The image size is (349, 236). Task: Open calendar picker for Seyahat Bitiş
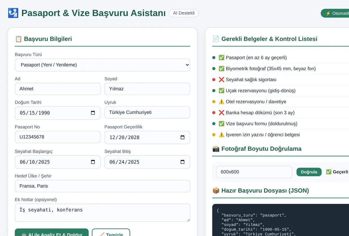183,162
